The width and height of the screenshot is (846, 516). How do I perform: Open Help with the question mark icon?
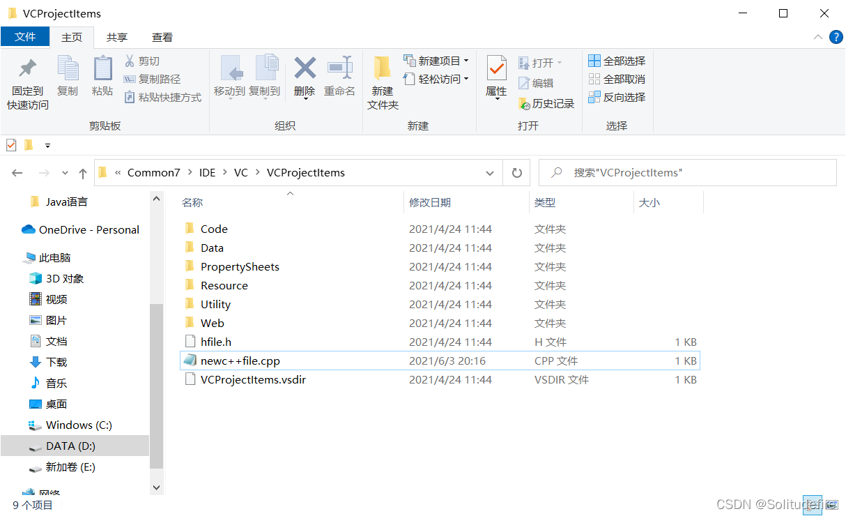coord(836,37)
